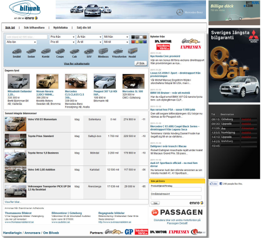The image size is (263, 238).
Task: Select the green color swatch
Action: [141, 42]
